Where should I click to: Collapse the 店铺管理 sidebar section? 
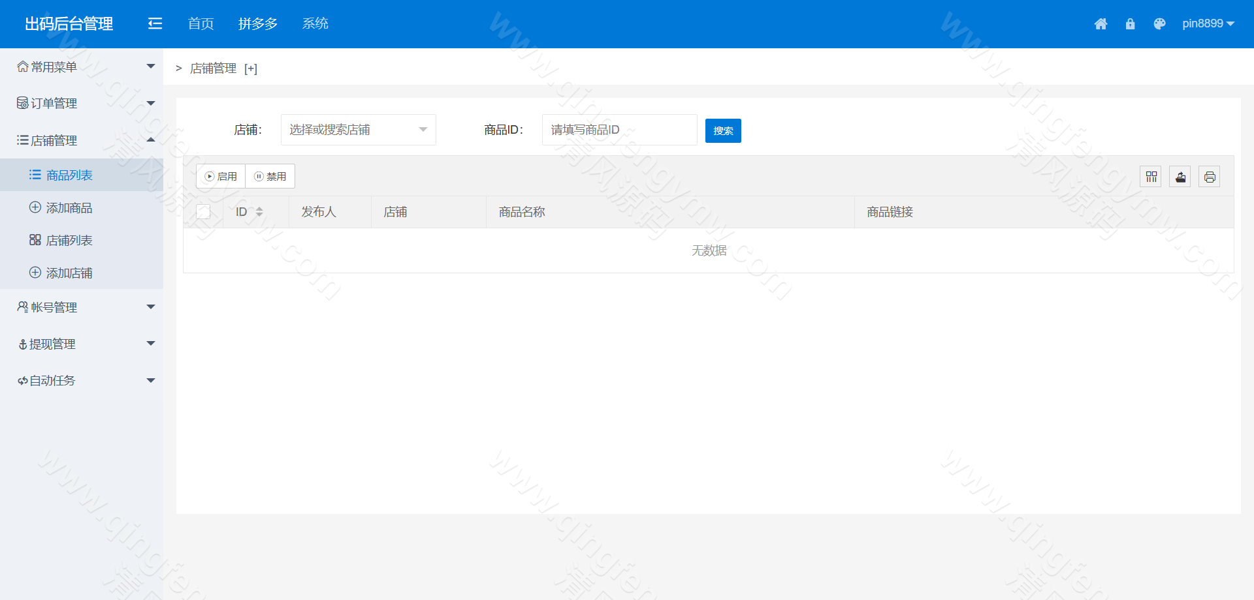(151, 140)
